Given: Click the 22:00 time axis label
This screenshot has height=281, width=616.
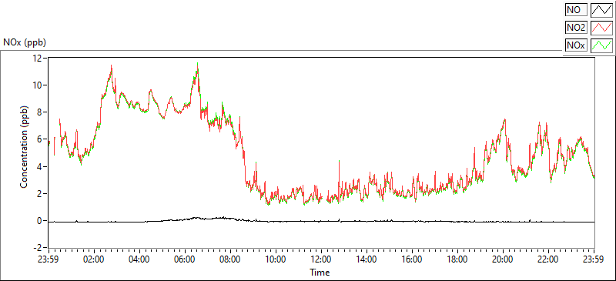Looking at the screenshot, I should 548,259.
